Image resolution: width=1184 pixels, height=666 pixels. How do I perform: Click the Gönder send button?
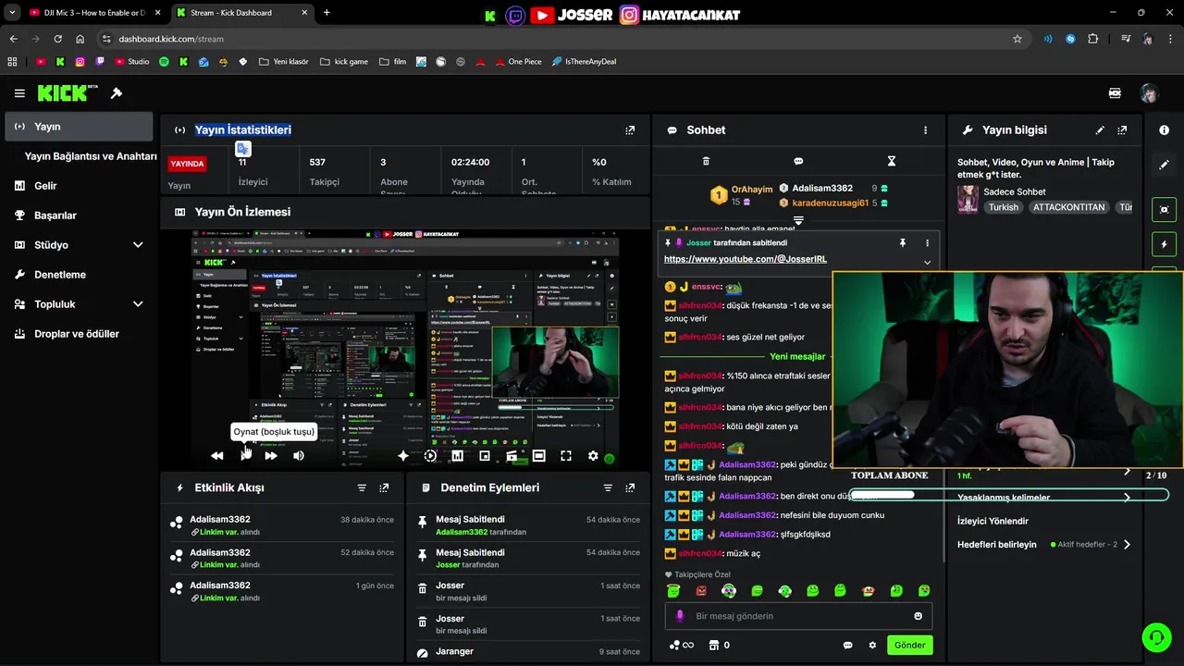point(909,646)
